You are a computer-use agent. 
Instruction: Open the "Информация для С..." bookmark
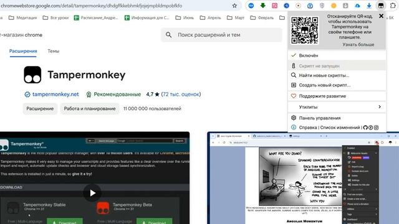click(147, 18)
